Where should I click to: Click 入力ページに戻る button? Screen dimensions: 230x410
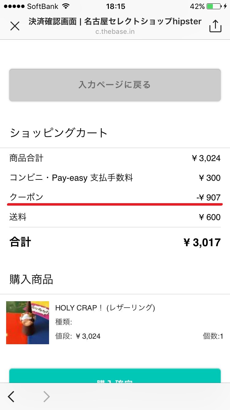pyautogui.click(x=115, y=85)
